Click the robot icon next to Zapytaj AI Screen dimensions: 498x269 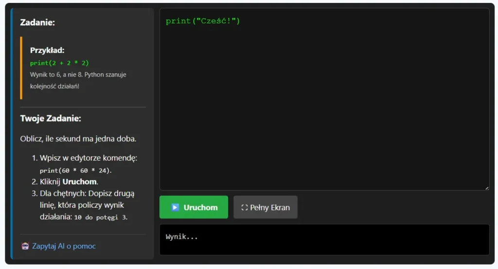(25, 246)
